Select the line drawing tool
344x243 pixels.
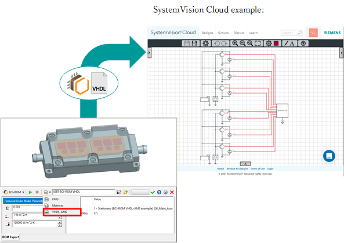[x=286, y=43]
